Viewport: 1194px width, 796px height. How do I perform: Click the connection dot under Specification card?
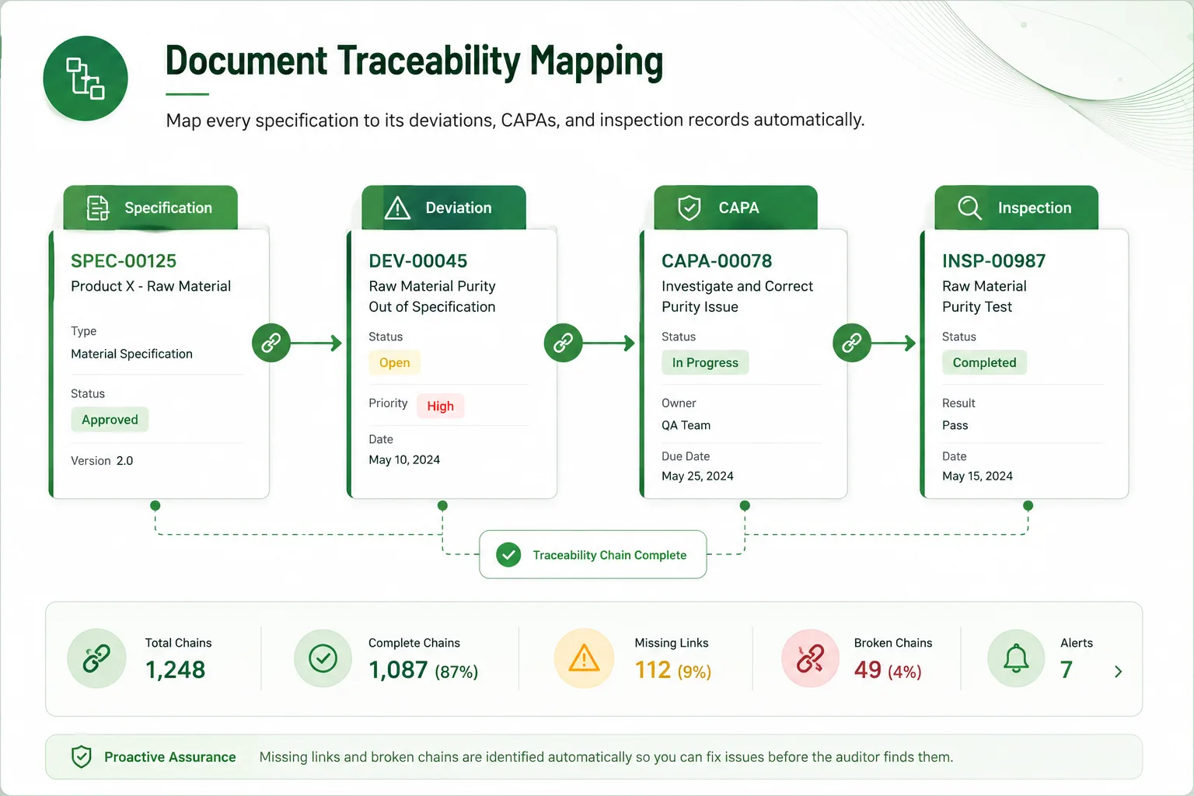tap(155, 505)
